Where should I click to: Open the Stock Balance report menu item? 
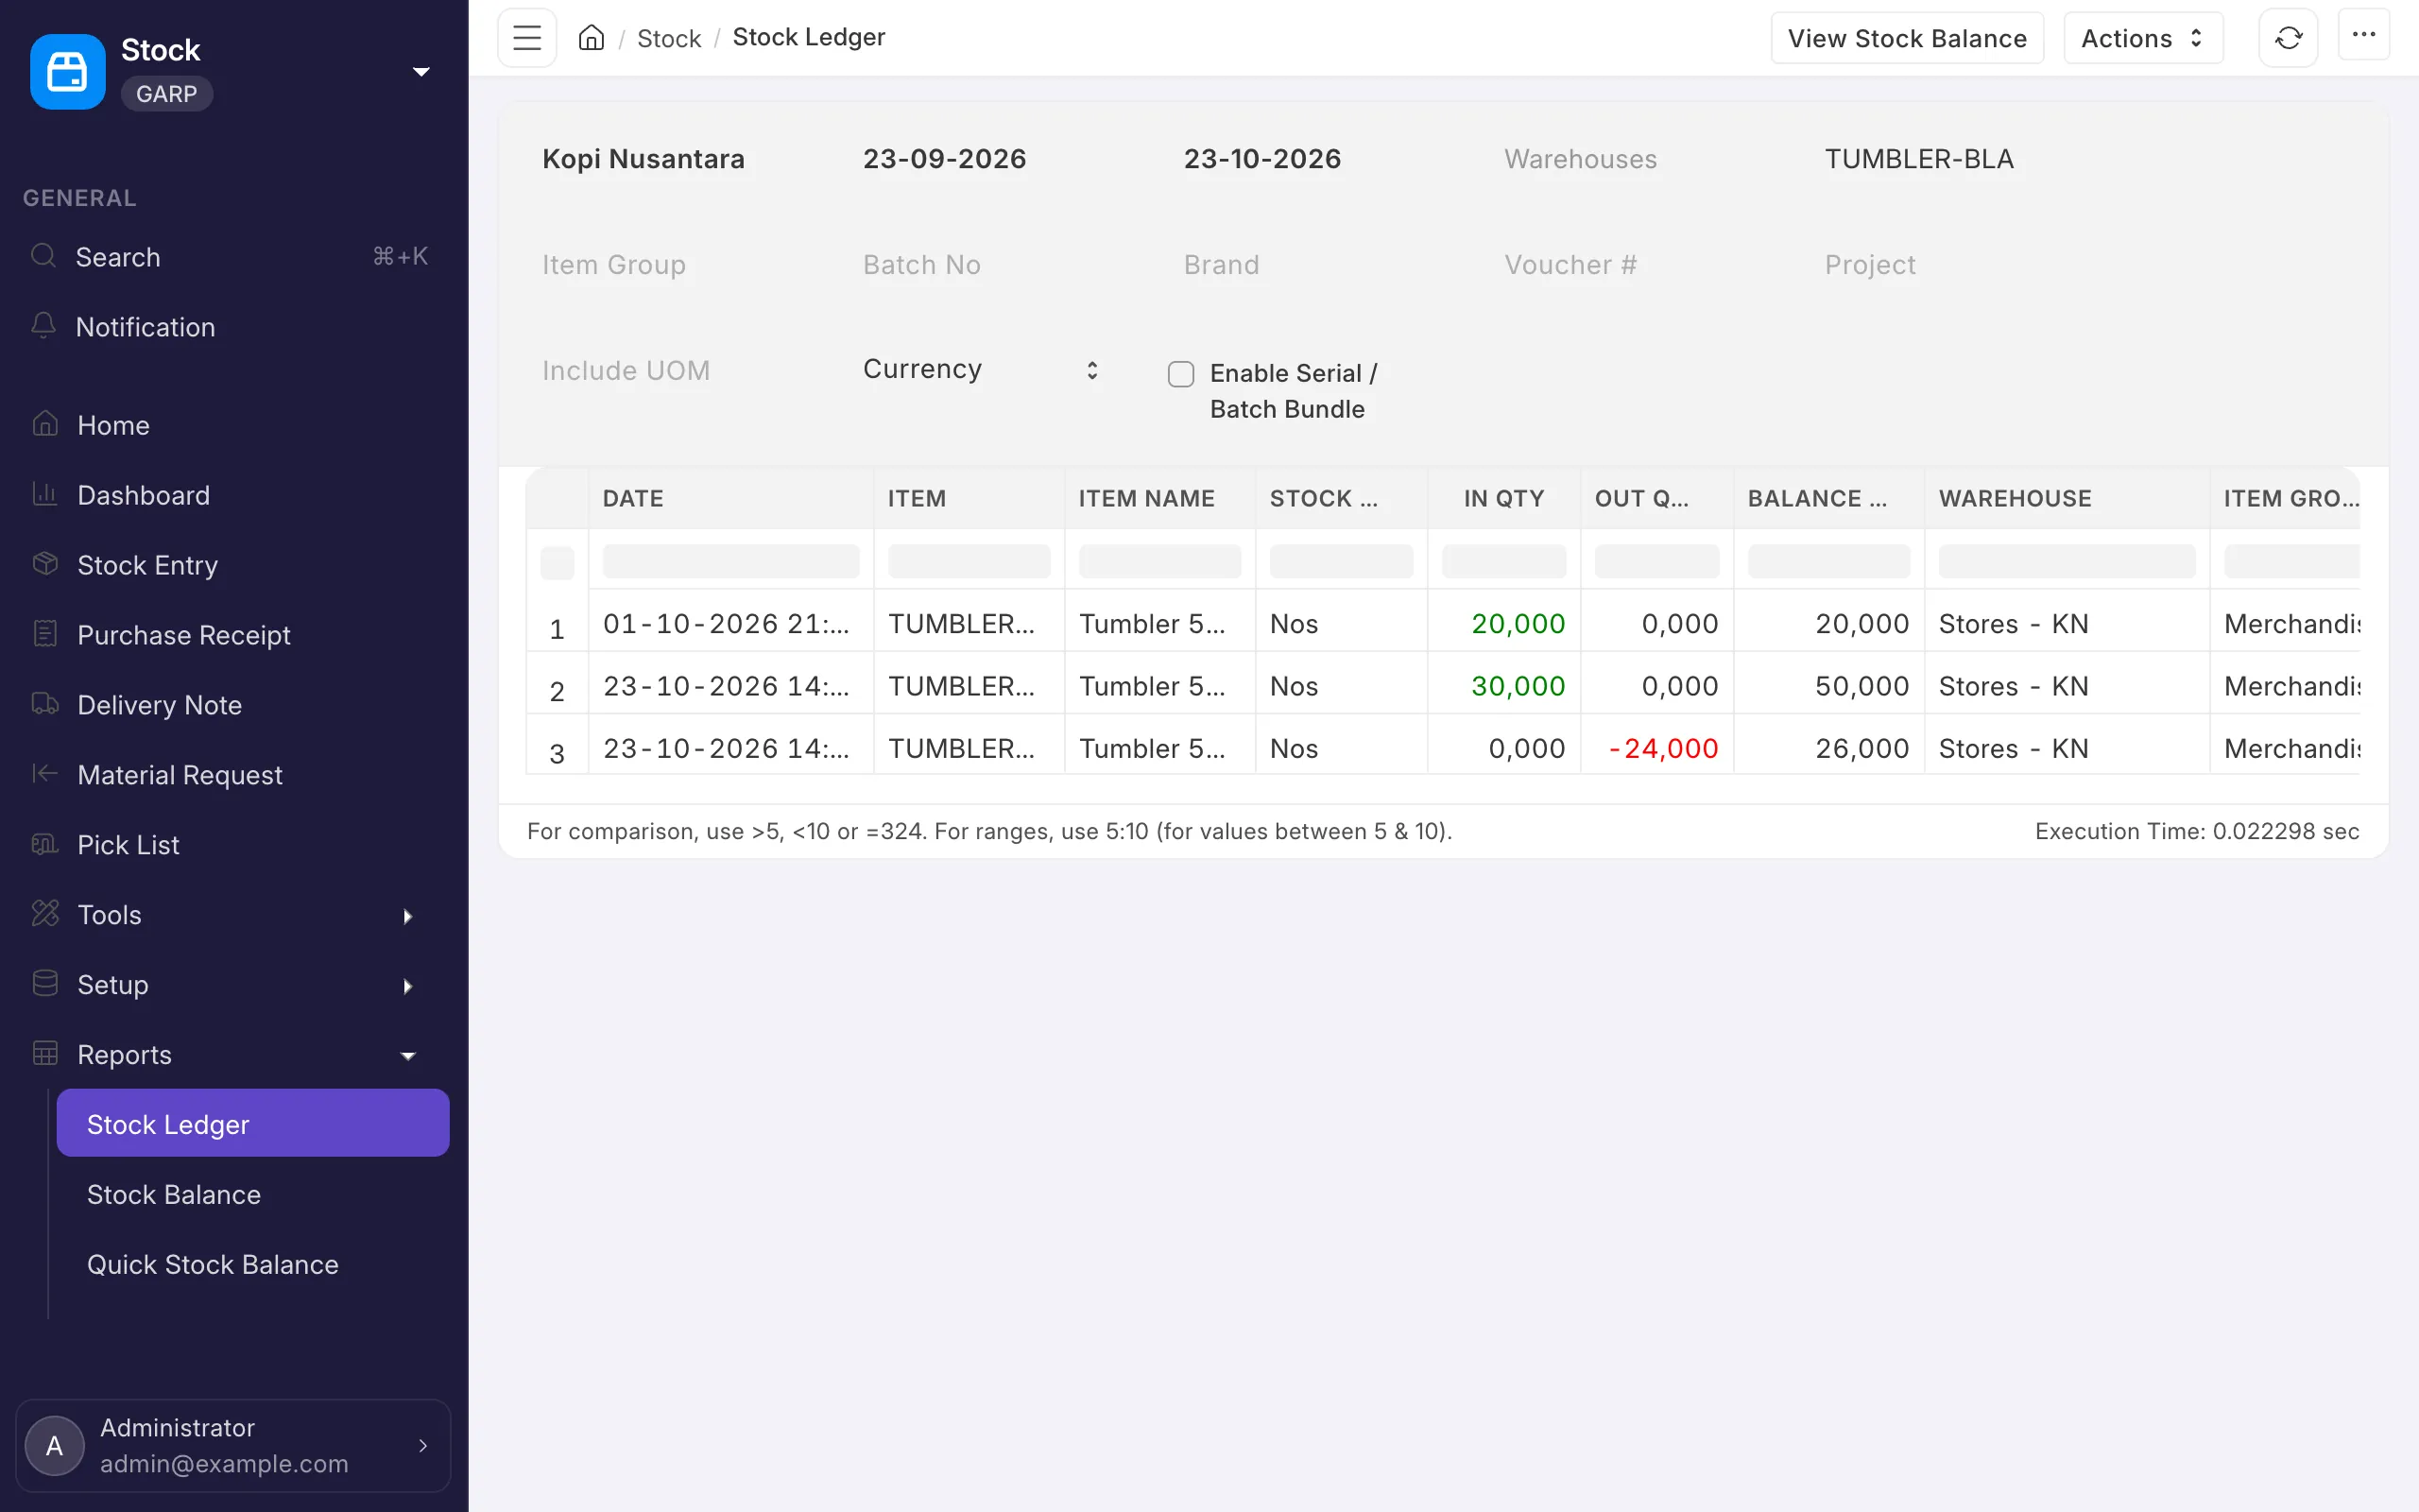[x=253, y=1194]
